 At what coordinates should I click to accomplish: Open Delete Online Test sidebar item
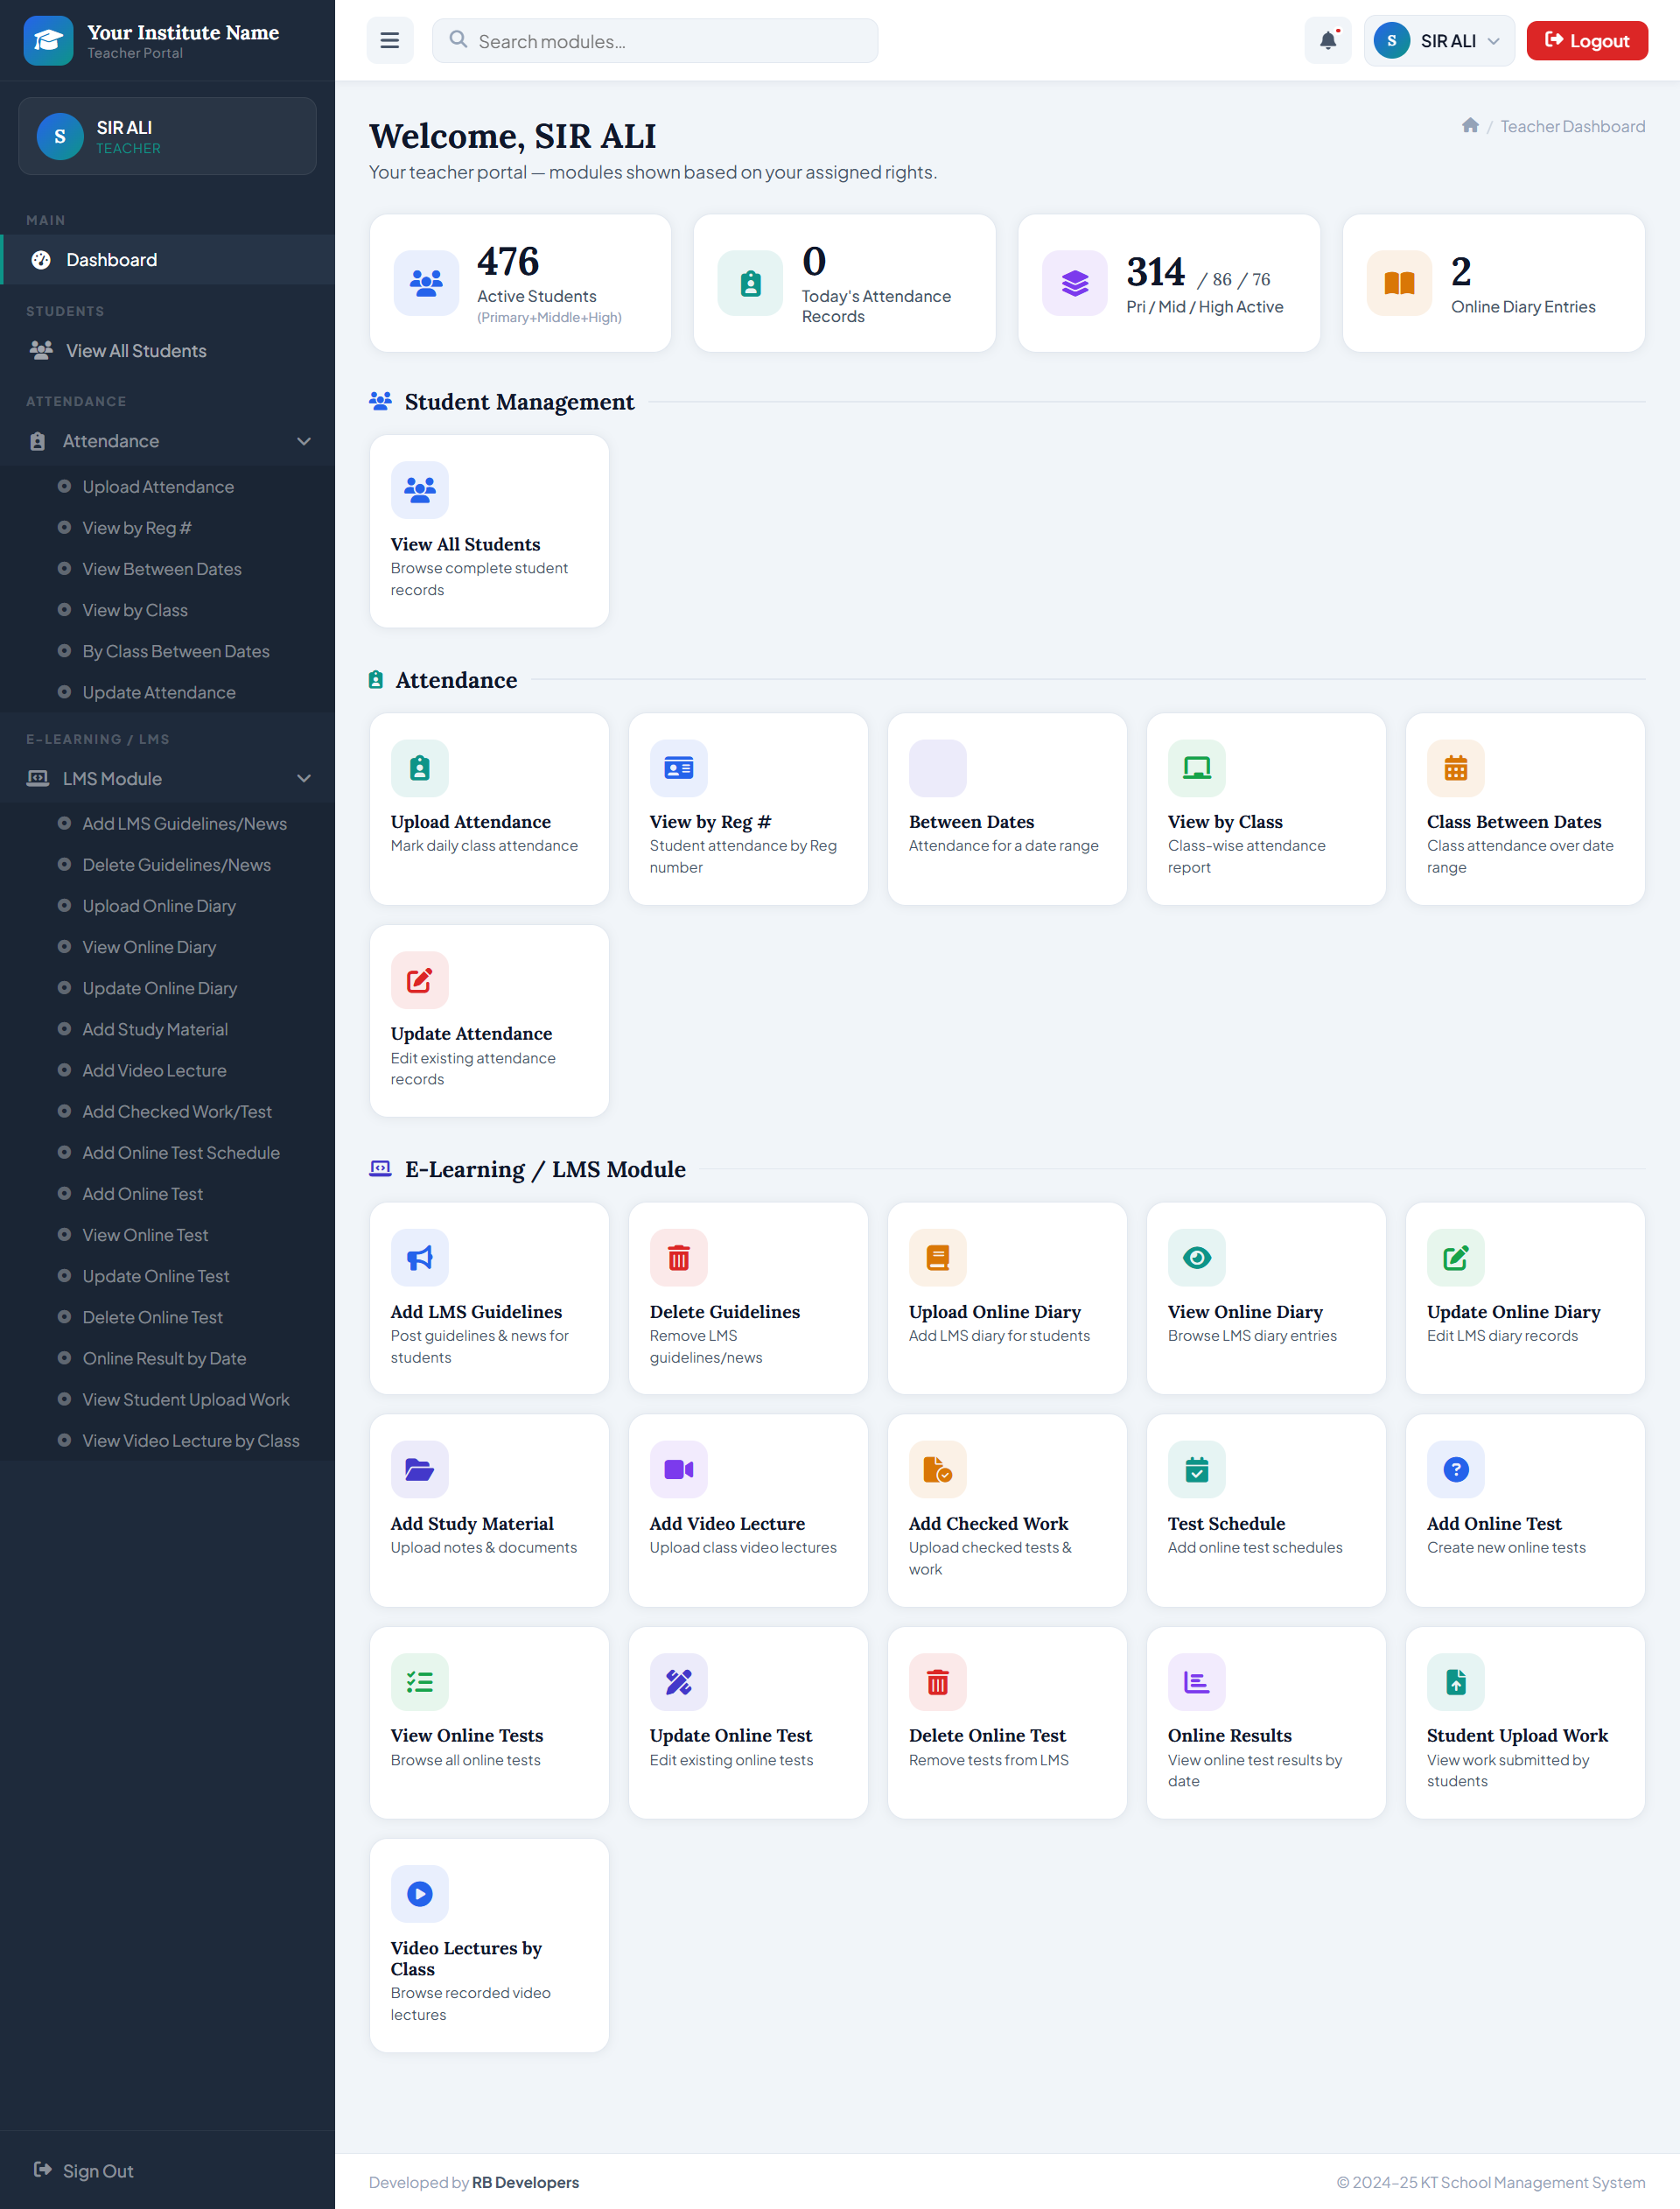(x=168, y=1318)
